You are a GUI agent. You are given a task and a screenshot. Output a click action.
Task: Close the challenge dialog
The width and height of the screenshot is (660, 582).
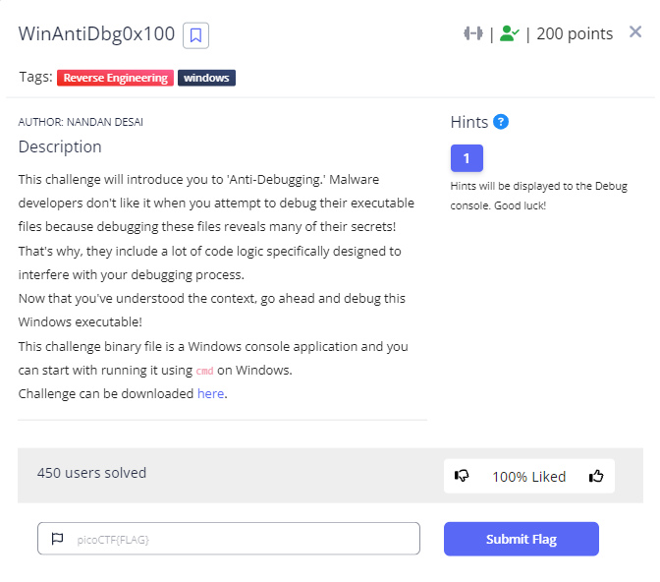(x=635, y=32)
